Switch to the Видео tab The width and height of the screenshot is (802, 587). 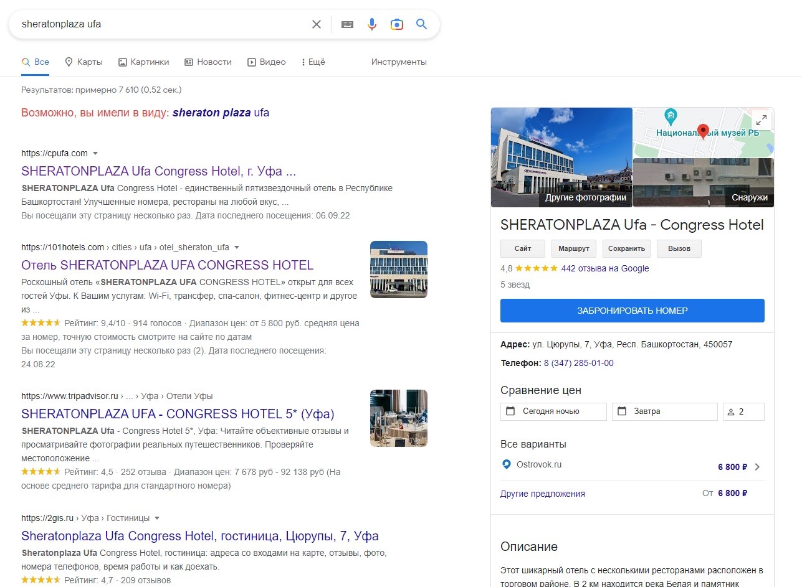(x=267, y=62)
